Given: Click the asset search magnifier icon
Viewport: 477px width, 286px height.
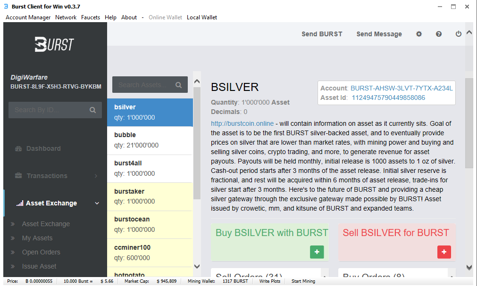Looking at the screenshot, I should tap(178, 85).
